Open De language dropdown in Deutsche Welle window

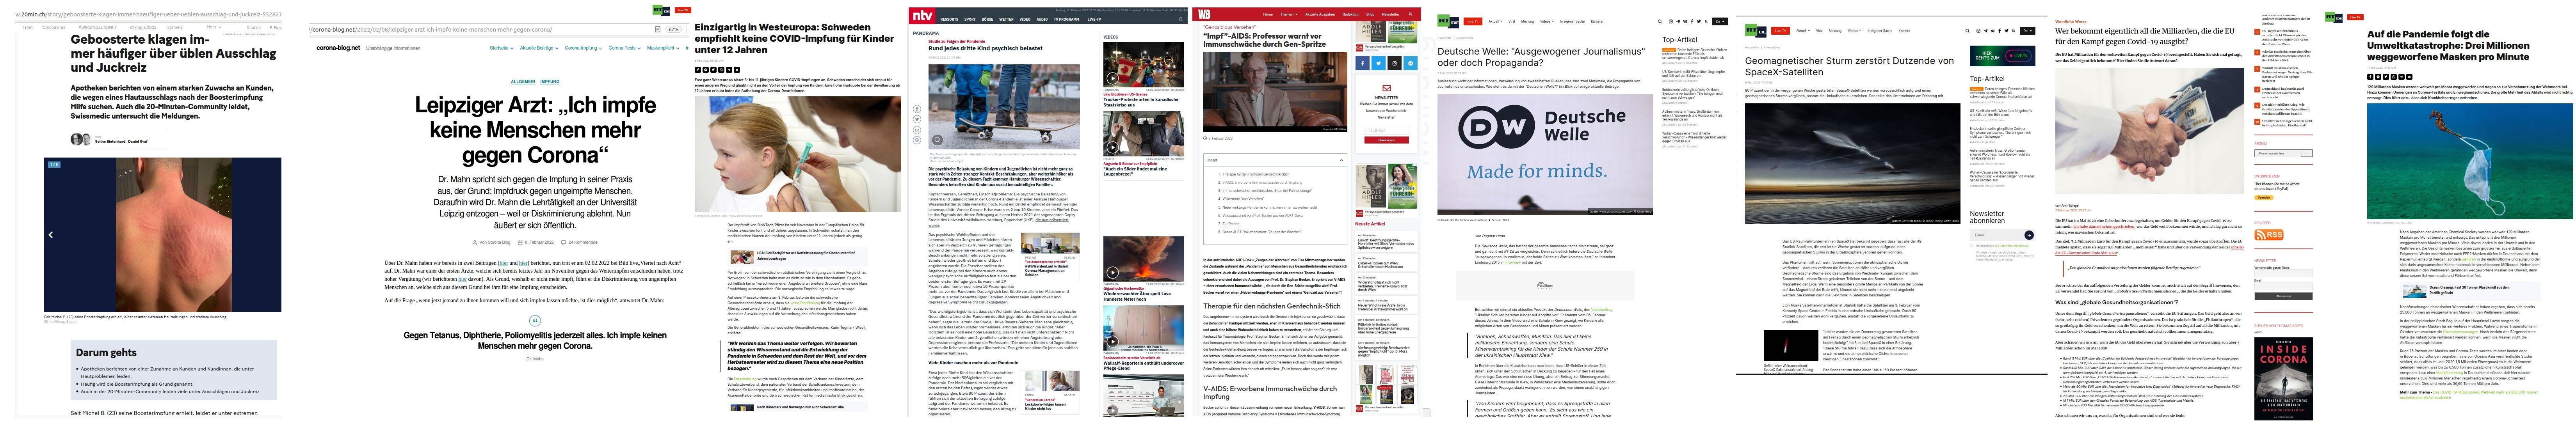point(1720,21)
